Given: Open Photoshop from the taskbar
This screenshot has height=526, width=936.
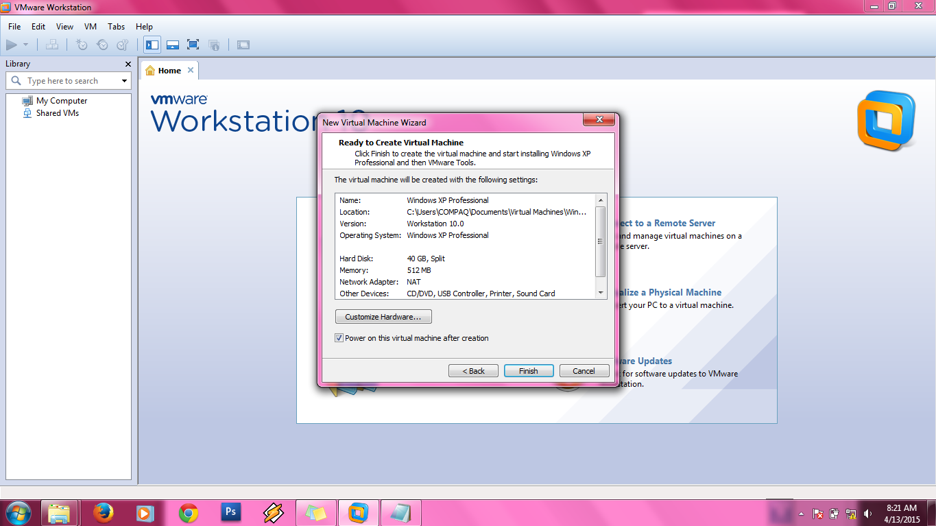Looking at the screenshot, I should pos(231,512).
